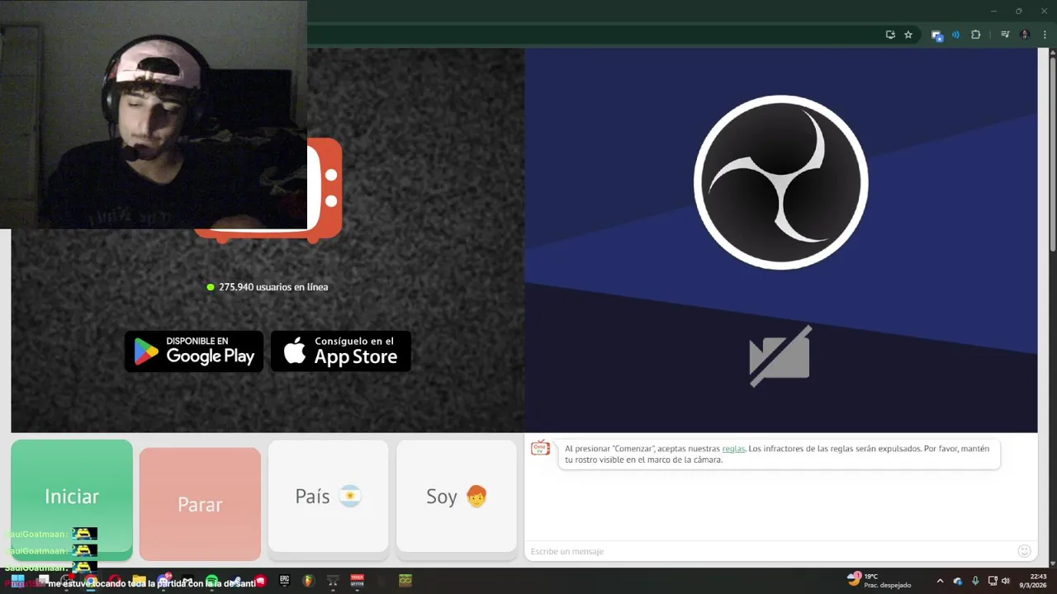Image resolution: width=1057 pixels, height=594 pixels.
Task: Click the install app icon in address bar
Action: tap(890, 35)
